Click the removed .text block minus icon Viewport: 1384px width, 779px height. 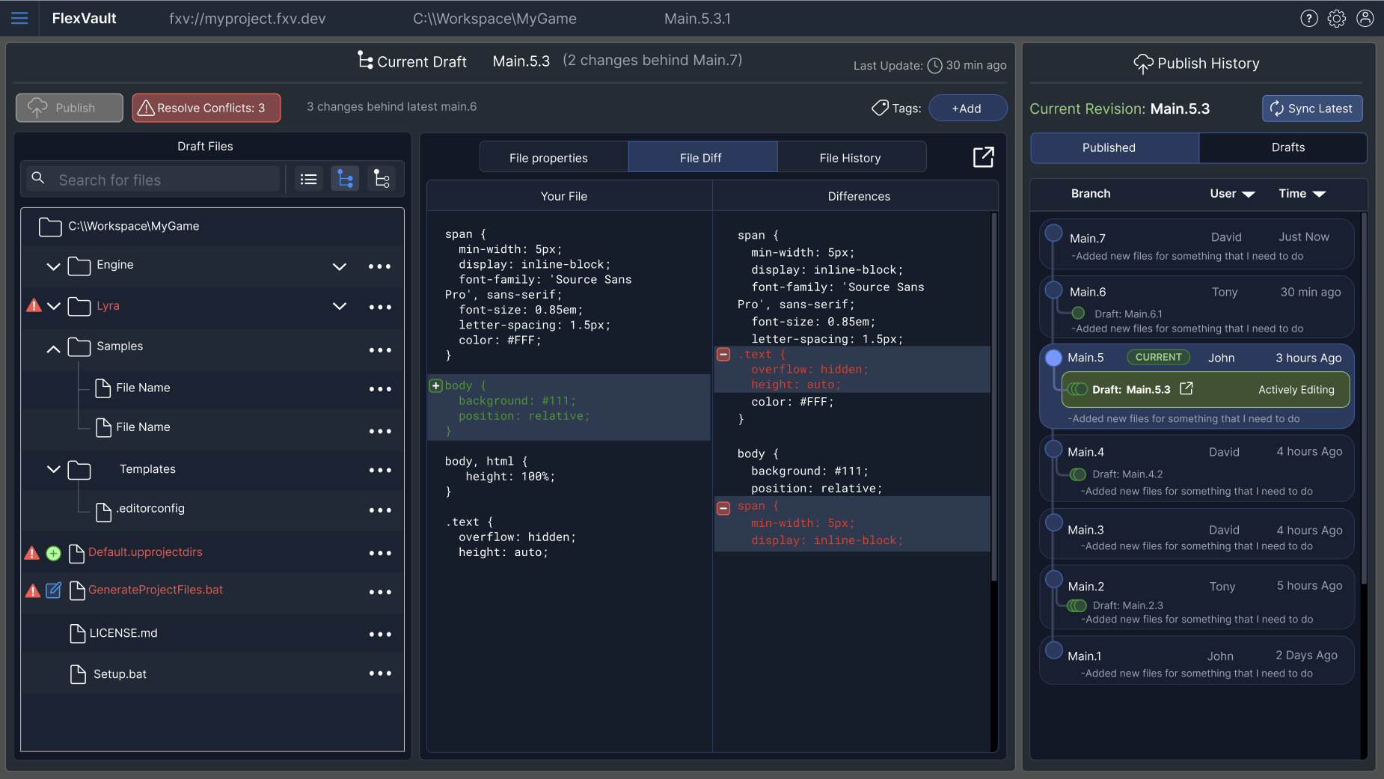pos(723,355)
